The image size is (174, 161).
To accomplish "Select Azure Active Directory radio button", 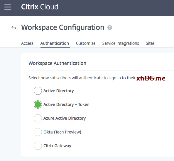I will click(x=38, y=118).
